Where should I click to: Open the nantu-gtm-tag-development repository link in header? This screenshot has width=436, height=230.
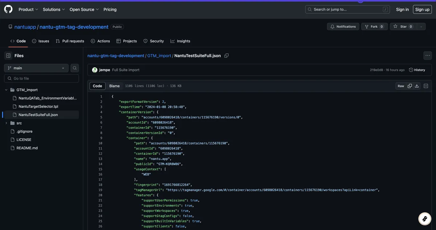[x=74, y=27]
